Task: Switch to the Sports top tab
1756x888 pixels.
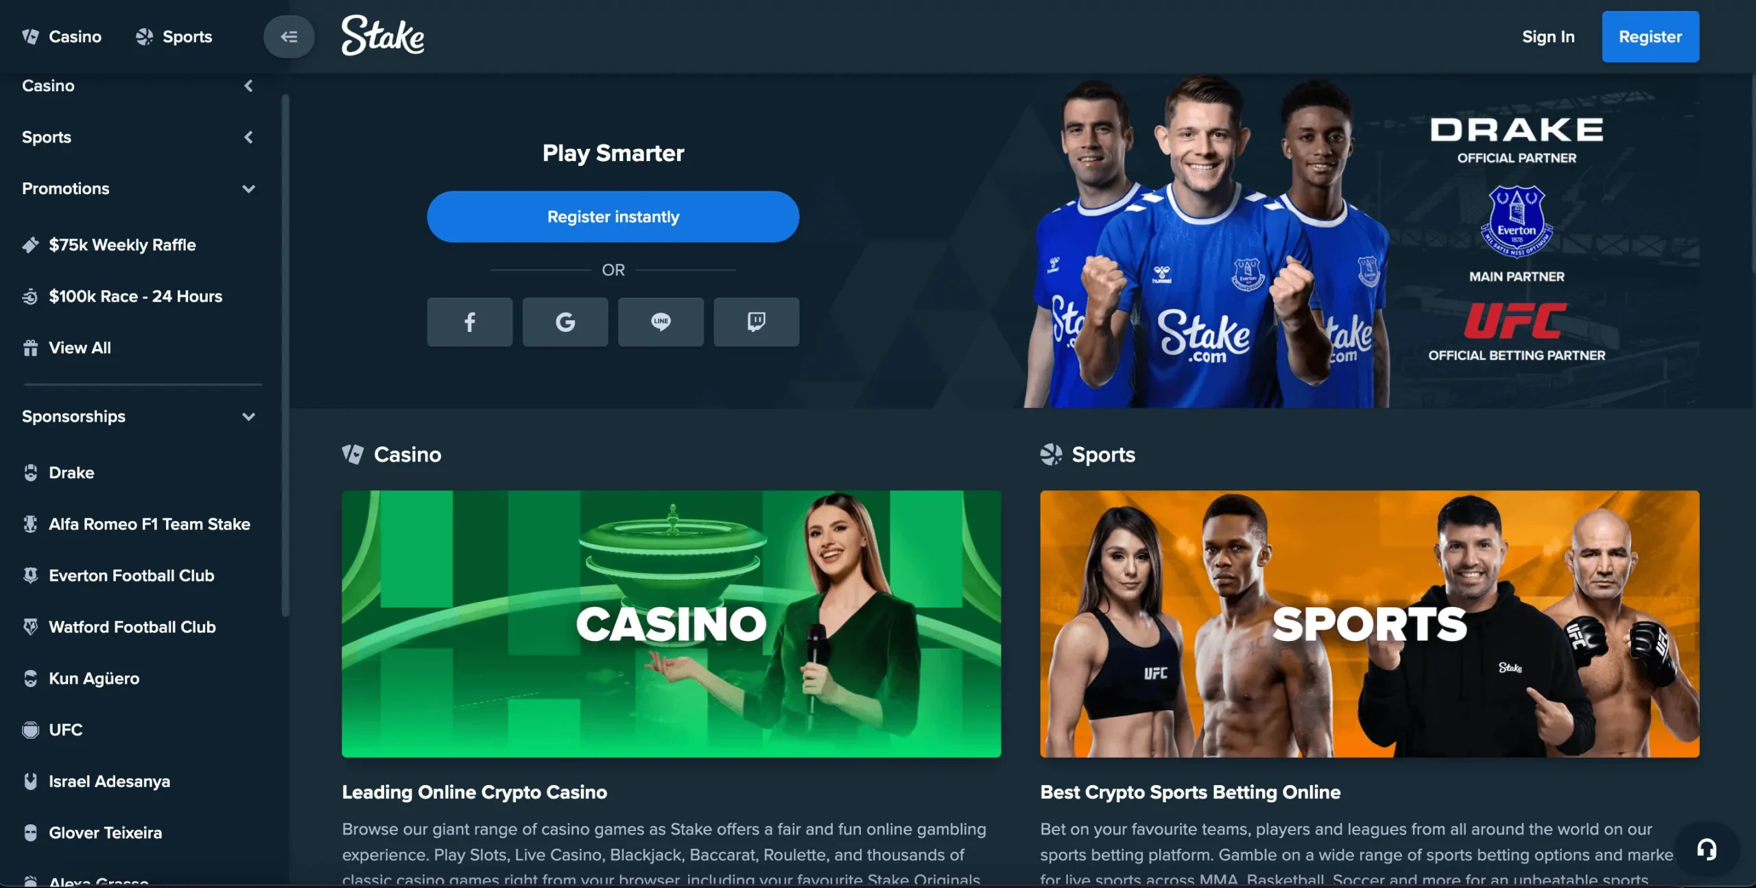Action: tap(174, 36)
